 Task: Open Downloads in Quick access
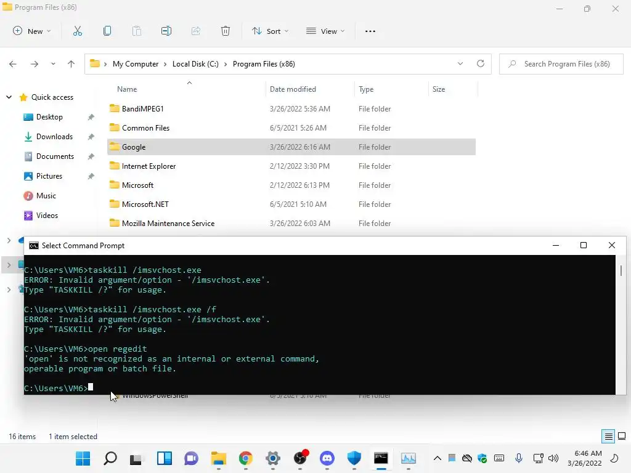pyautogui.click(x=54, y=136)
